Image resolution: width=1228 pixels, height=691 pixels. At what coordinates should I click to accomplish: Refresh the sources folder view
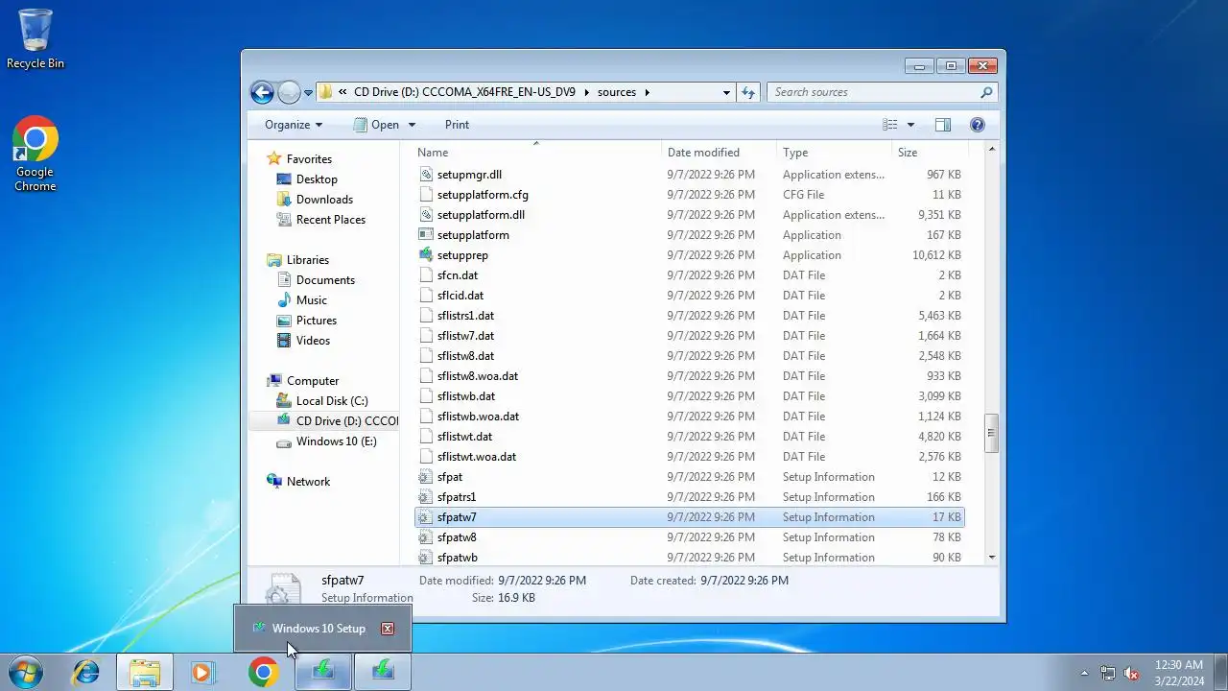[x=748, y=92]
